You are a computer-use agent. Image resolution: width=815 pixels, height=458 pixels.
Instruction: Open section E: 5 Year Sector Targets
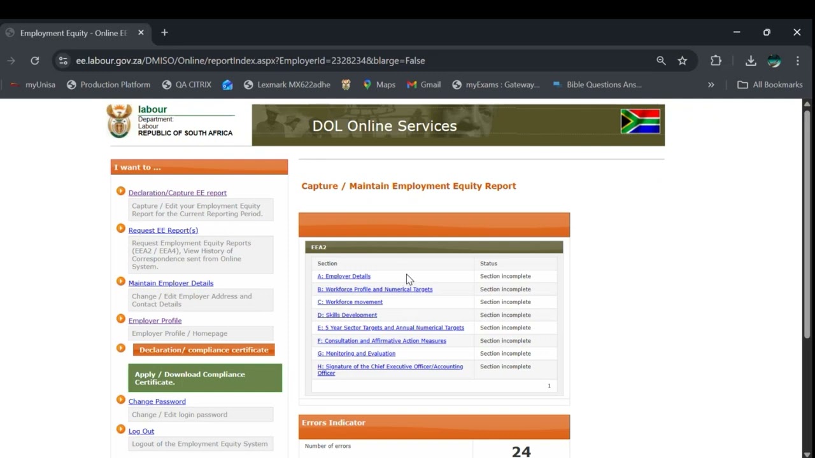click(x=391, y=328)
